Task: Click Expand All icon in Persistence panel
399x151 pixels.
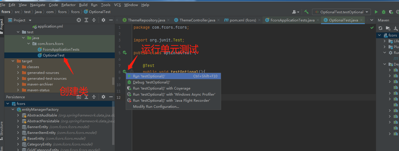Action: [x=86, y=97]
